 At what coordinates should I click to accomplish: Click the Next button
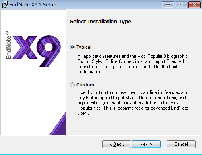point(146,144)
